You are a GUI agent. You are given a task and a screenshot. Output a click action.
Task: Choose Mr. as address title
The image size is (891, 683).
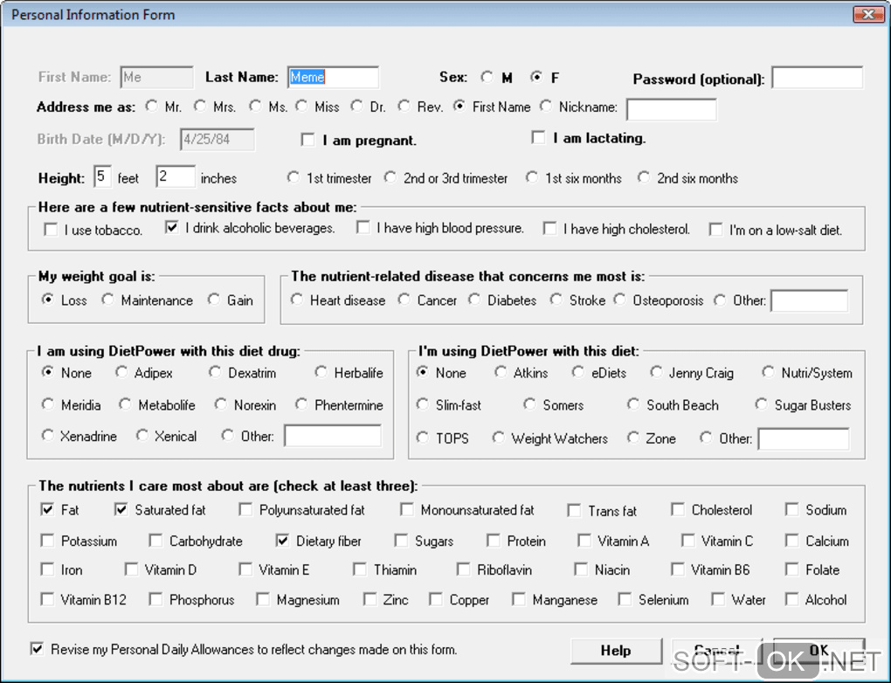click(151, 107)
